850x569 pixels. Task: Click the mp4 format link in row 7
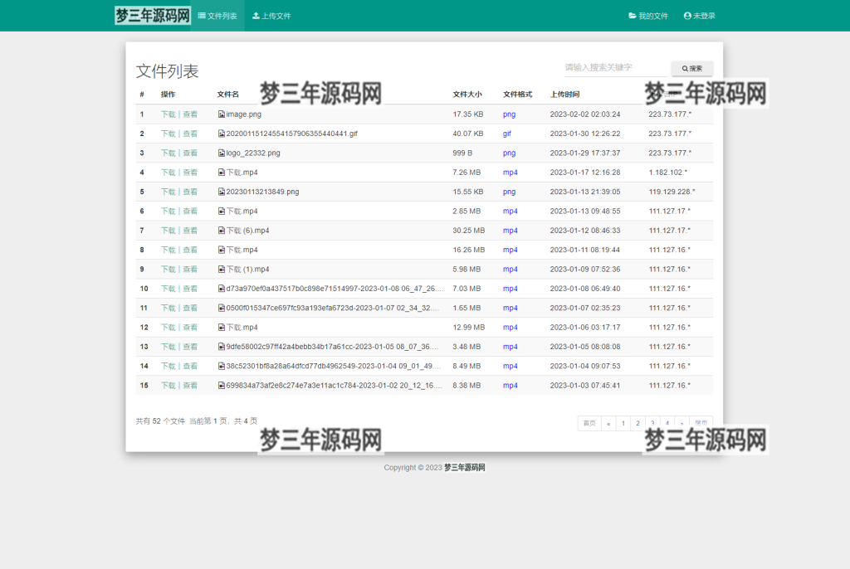tap(510, 231)
